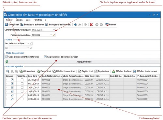
Task: Open the date dropdown showing 09/07/2015
Action: pyautogui.click(x=54, y=30)
